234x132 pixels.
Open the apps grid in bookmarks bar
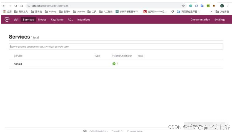[4, 12]
